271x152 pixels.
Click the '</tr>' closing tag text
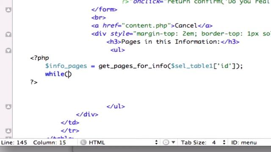(x=70, y=130)
